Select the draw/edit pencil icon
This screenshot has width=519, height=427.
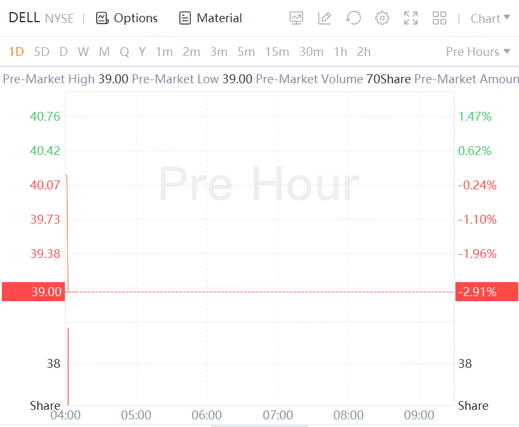(x=324, y=18)
